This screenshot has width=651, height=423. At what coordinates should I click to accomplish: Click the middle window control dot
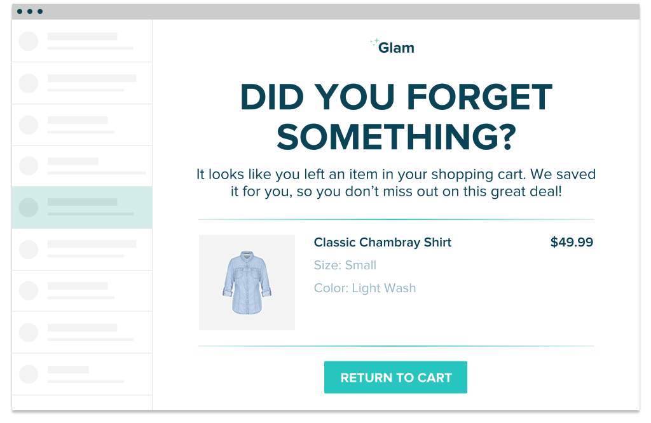tap(30, 11)
